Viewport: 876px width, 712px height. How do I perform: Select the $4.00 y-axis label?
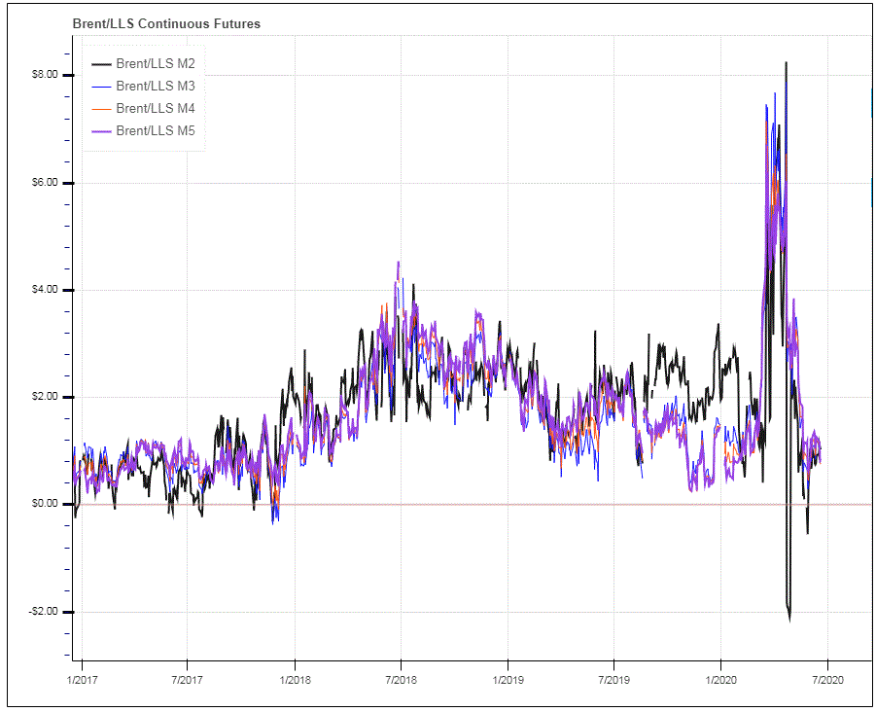tap(45, 290)
